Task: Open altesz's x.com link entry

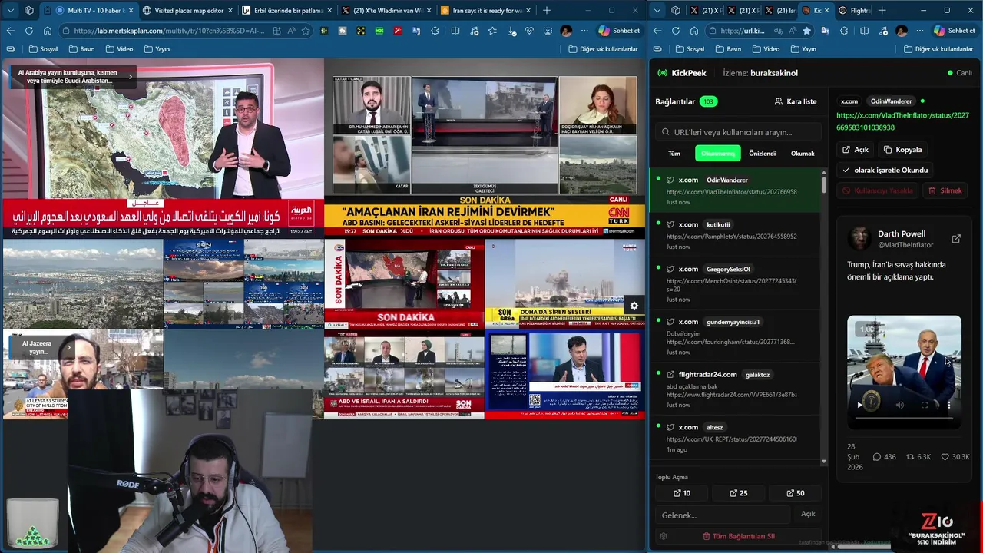Action: pos(734,438)
